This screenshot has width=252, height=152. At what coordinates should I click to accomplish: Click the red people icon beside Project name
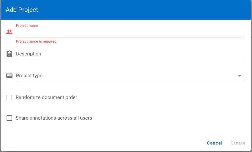tap(9, 32)
